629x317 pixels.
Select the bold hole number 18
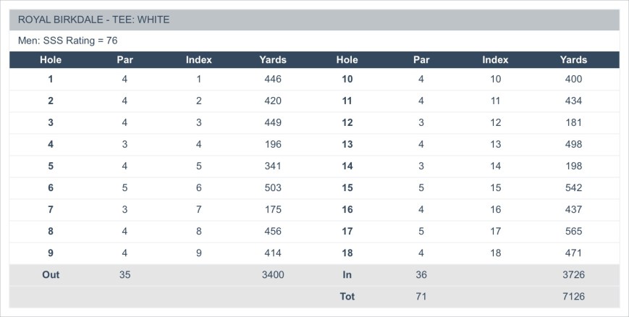[347, 253]
